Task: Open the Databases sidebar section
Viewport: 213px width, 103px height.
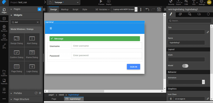Action: tap(4, 20)
